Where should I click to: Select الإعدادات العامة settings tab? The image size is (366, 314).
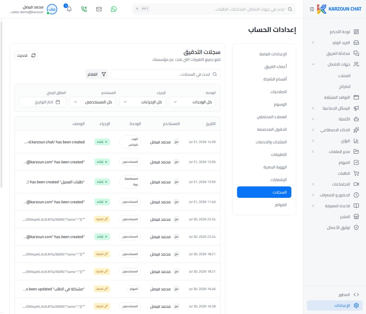[x=264, y=54]
